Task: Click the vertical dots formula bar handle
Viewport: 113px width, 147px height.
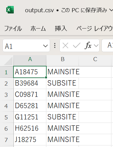Action: click(55, 45)
